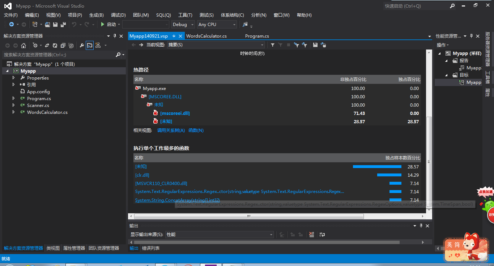Open the Any CPU platform dropdown
This screenshot has width=494, height=266.
tap(217, 25)
